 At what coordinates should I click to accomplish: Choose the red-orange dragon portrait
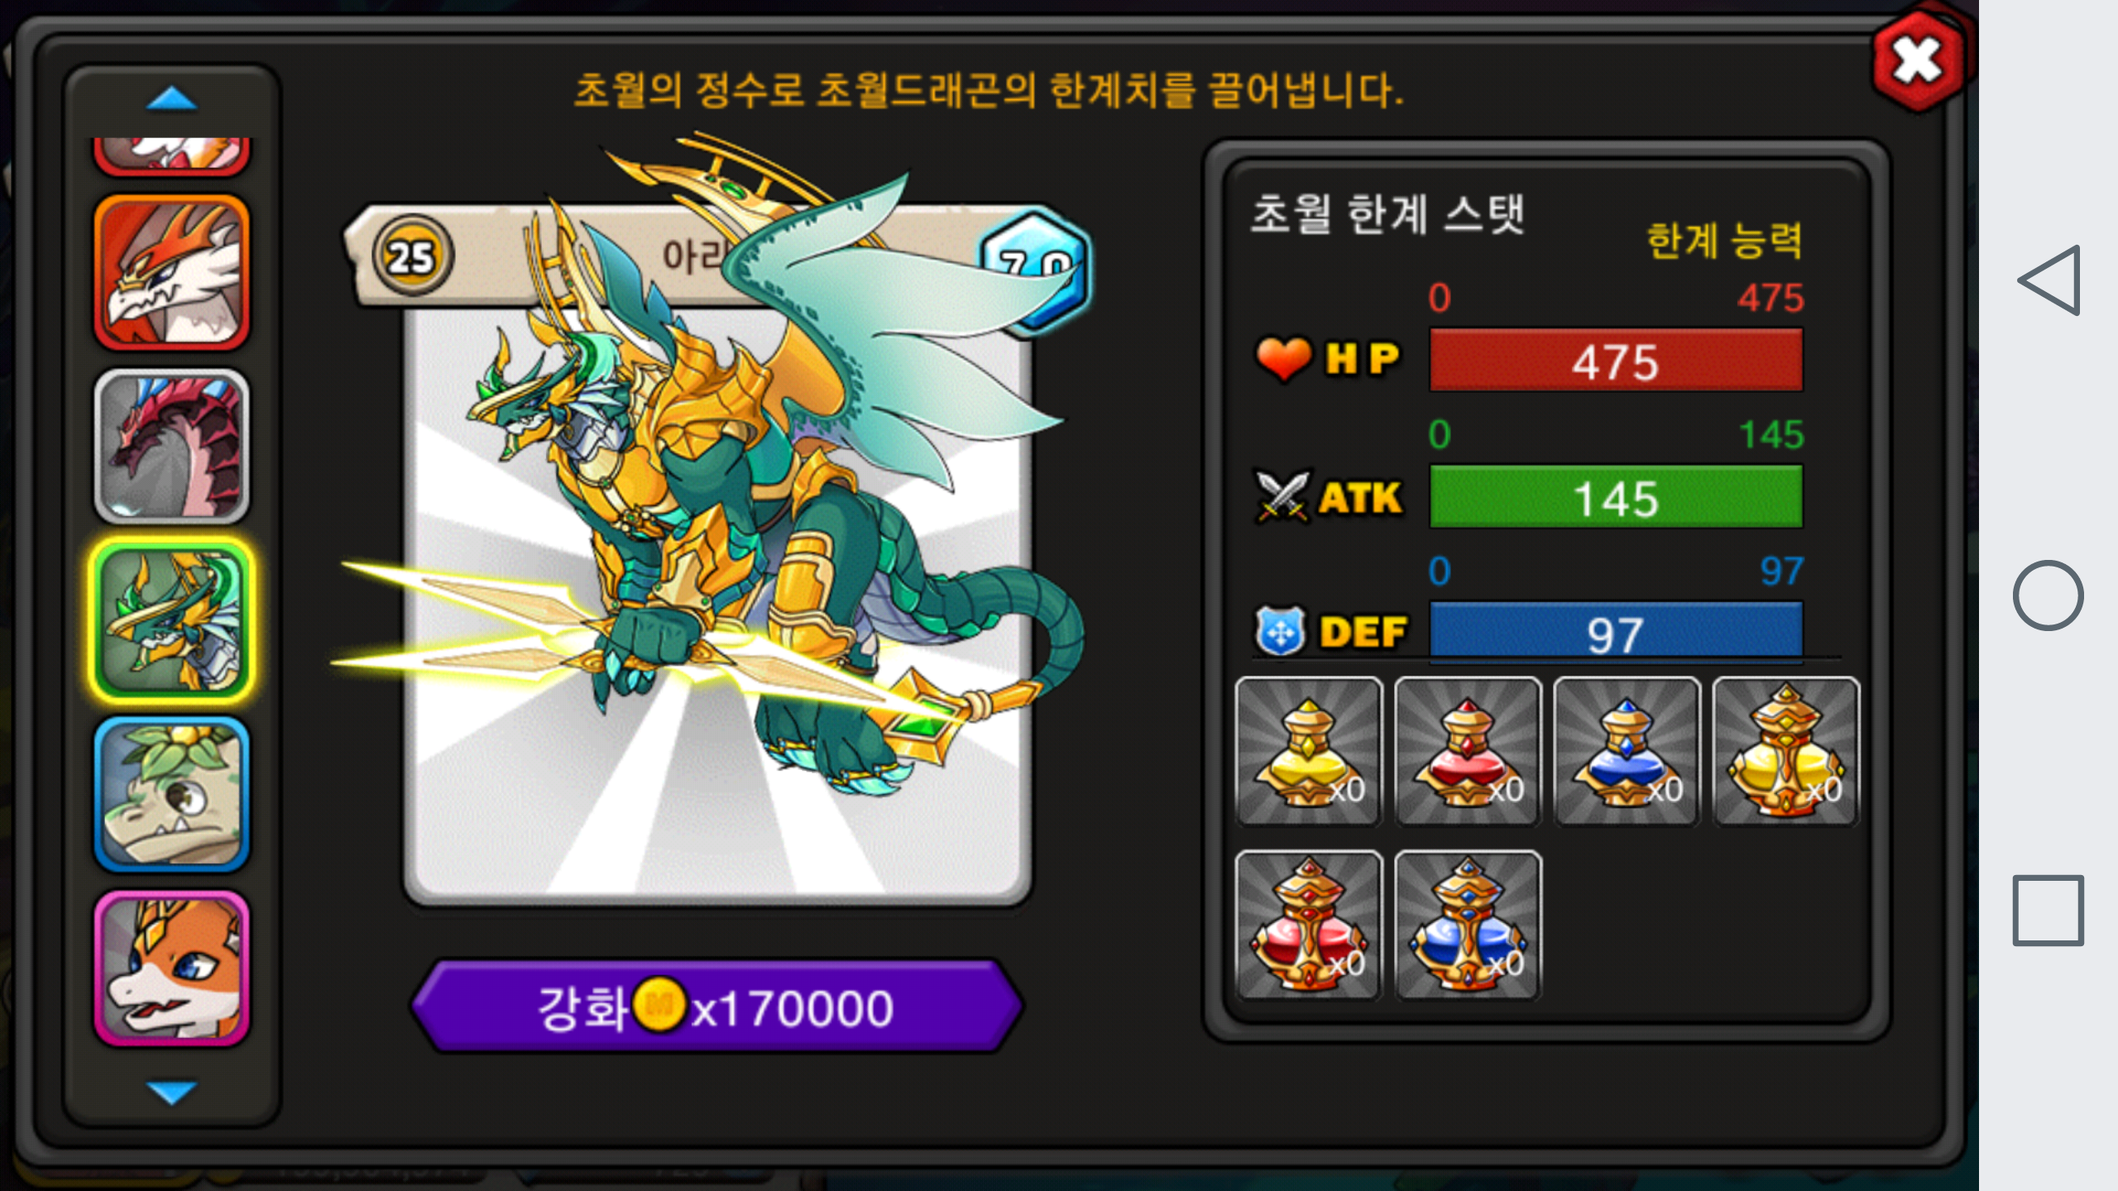click(x=172, y=273)
